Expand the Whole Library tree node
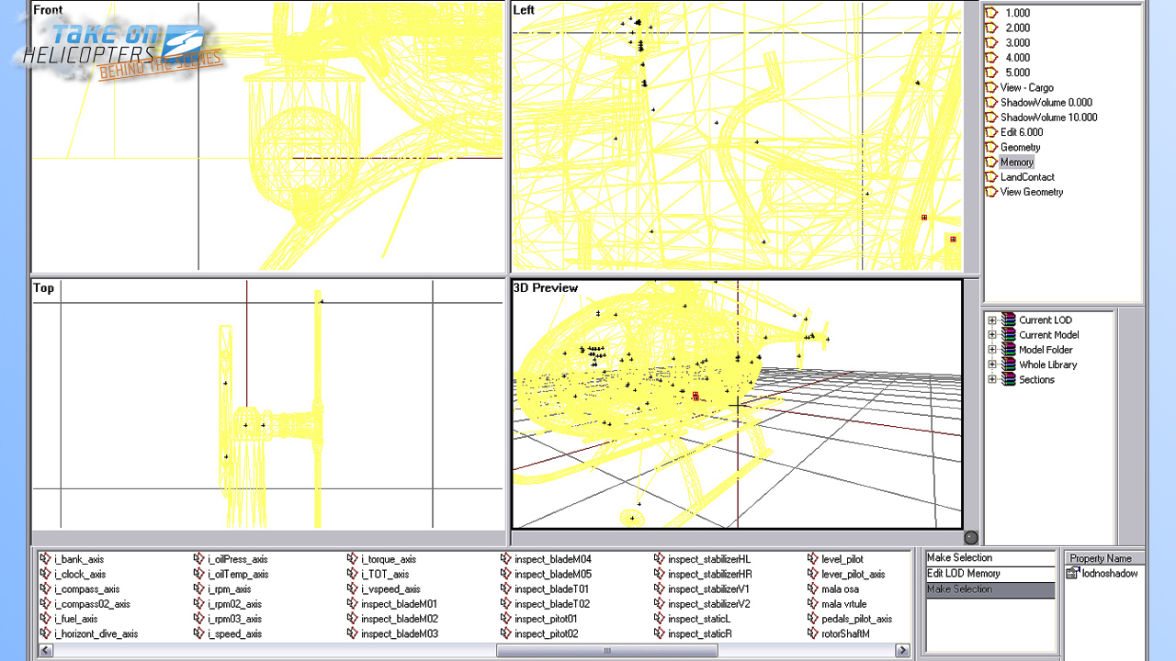This screenshot has width=1176, height=661. 992,364
